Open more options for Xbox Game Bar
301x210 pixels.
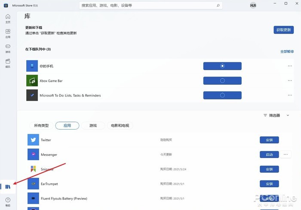290,80
